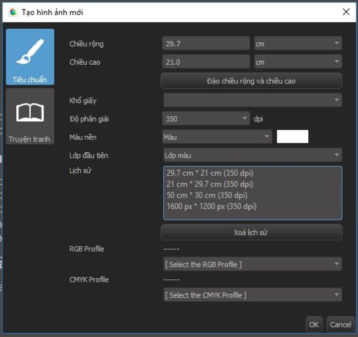Viewport: 358px width, 337px height.
Task: Click the Cancel button
Action: coord(341,324)
